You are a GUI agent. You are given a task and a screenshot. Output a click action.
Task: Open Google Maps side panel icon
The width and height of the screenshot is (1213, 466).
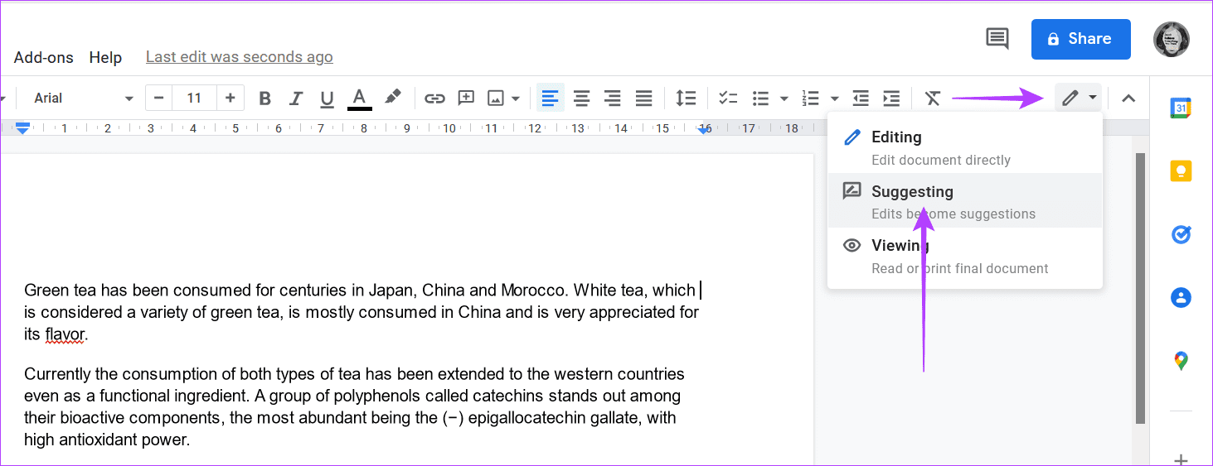coord(1181,361)
